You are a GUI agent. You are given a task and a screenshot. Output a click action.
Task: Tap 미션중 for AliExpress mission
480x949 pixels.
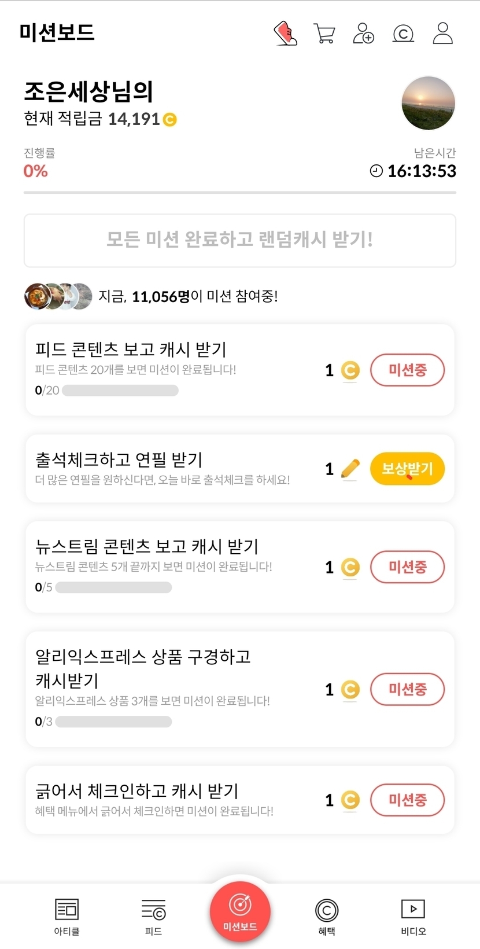[x=407, y=689]
